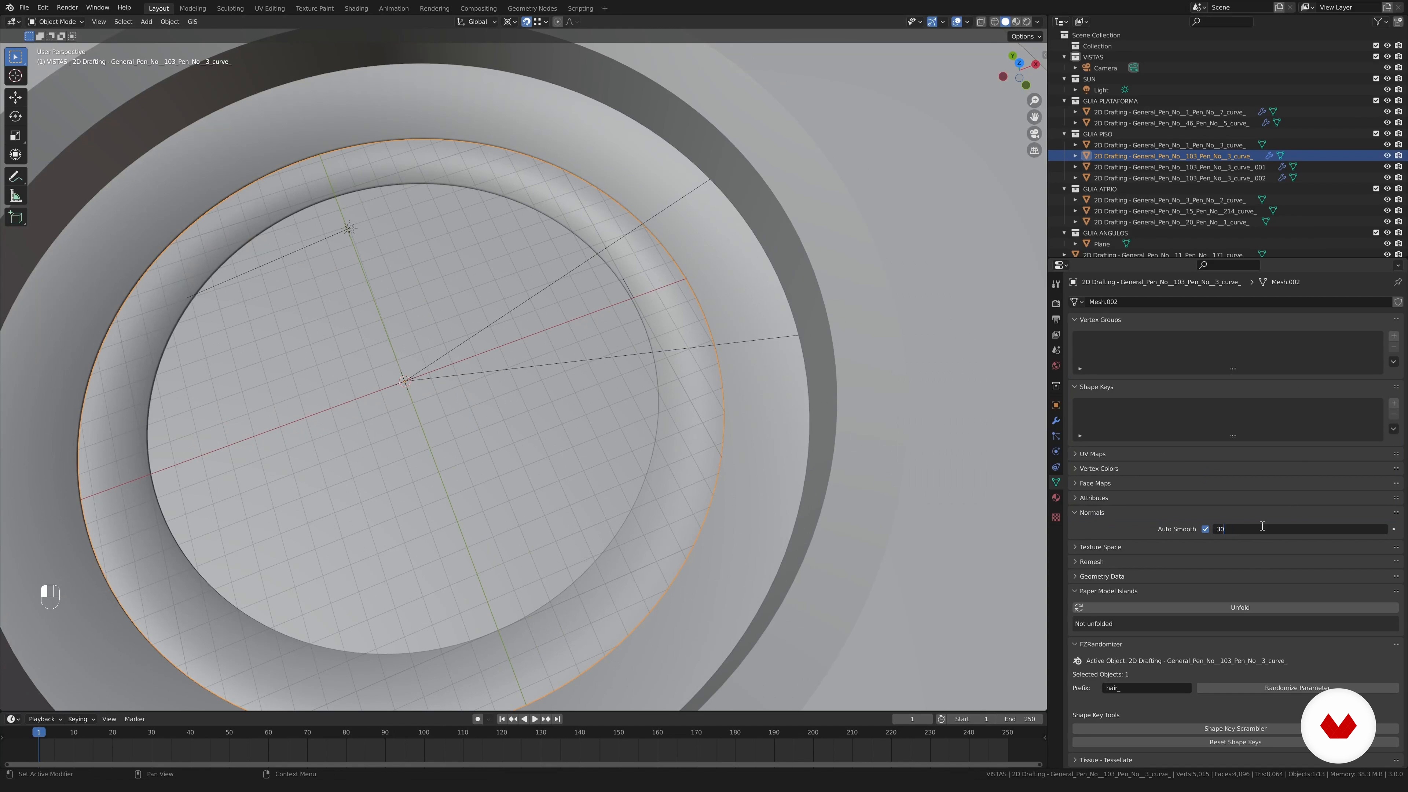Switch to the Shading workspace tab
This screenshot has height=792, width=1408.
pos(356,8)
